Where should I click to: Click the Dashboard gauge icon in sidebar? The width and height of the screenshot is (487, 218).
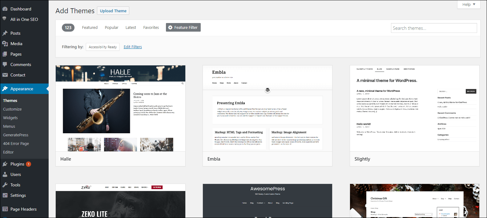(x=5, y=9)
